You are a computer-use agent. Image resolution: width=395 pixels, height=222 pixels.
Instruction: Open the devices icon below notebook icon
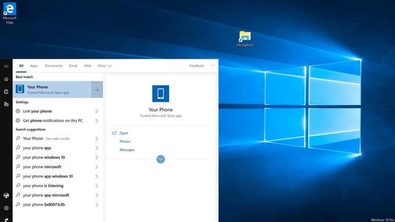click(x=6, y=104)
